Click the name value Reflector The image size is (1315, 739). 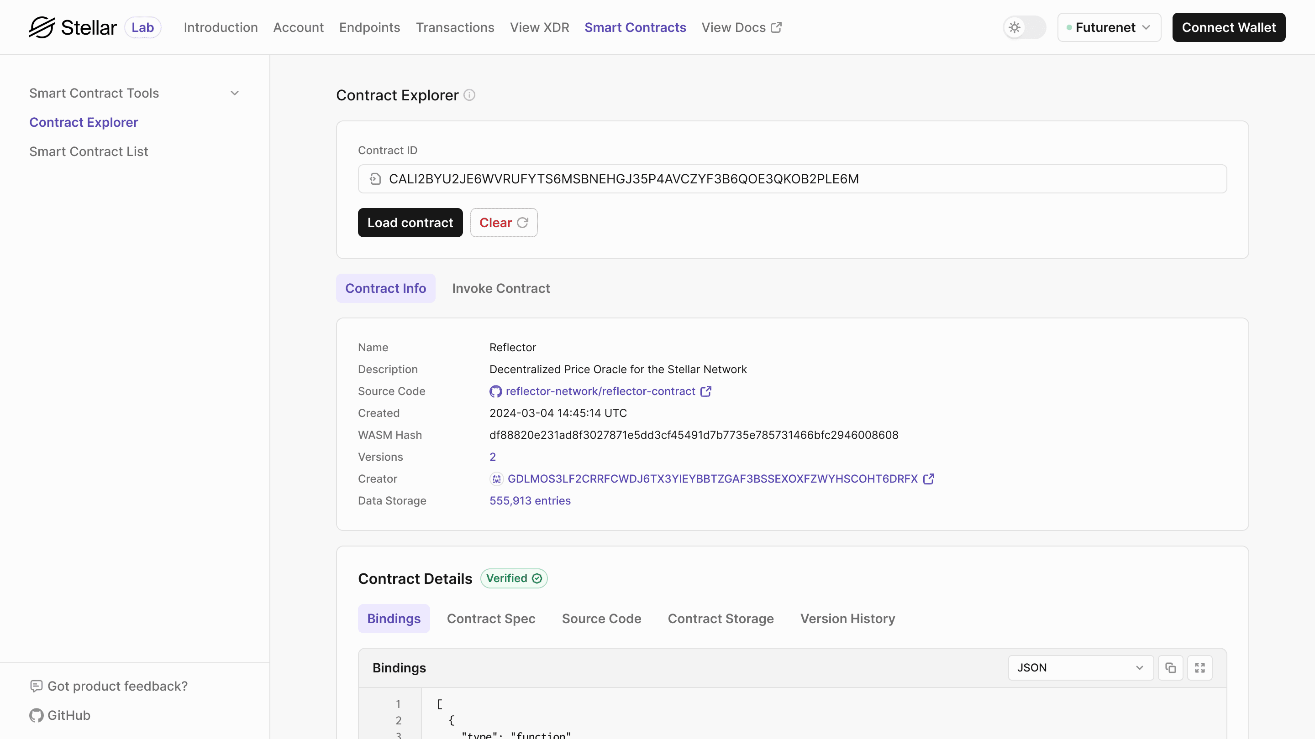pyautogui.click(x=512, y=347)
